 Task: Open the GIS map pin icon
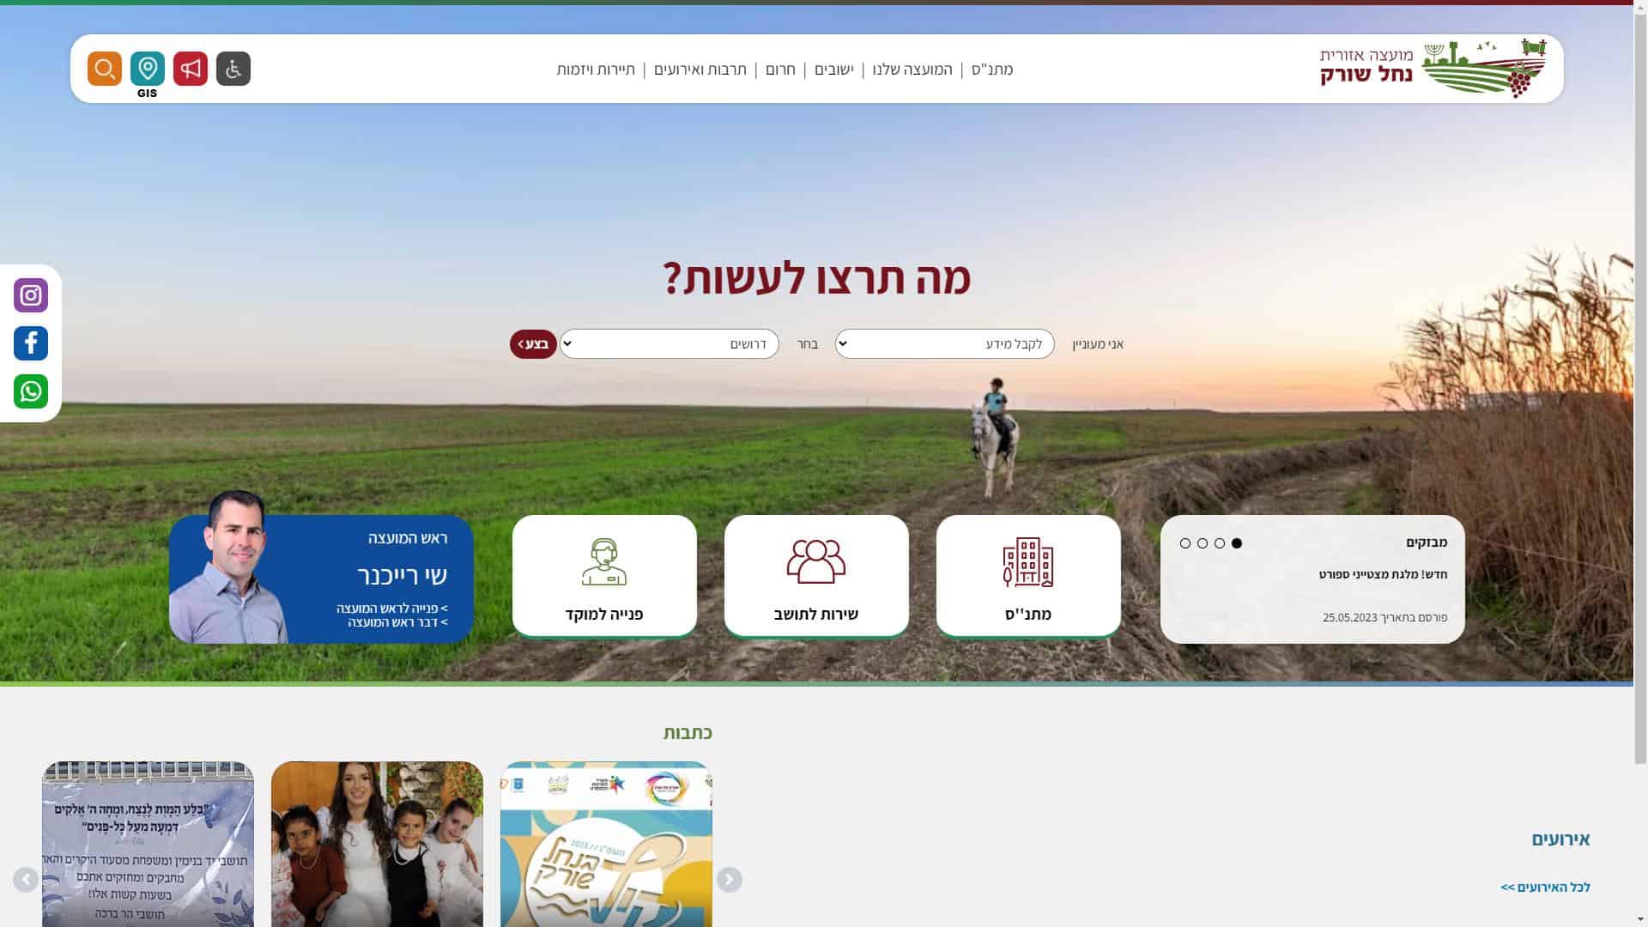tap(148, 69)
